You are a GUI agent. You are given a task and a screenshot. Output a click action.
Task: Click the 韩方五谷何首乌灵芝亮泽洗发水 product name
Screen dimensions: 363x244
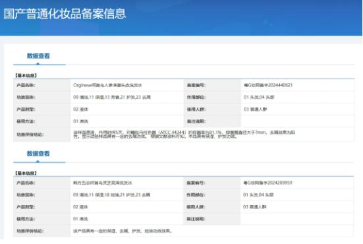pyautogui.click(x=103, y=183)
